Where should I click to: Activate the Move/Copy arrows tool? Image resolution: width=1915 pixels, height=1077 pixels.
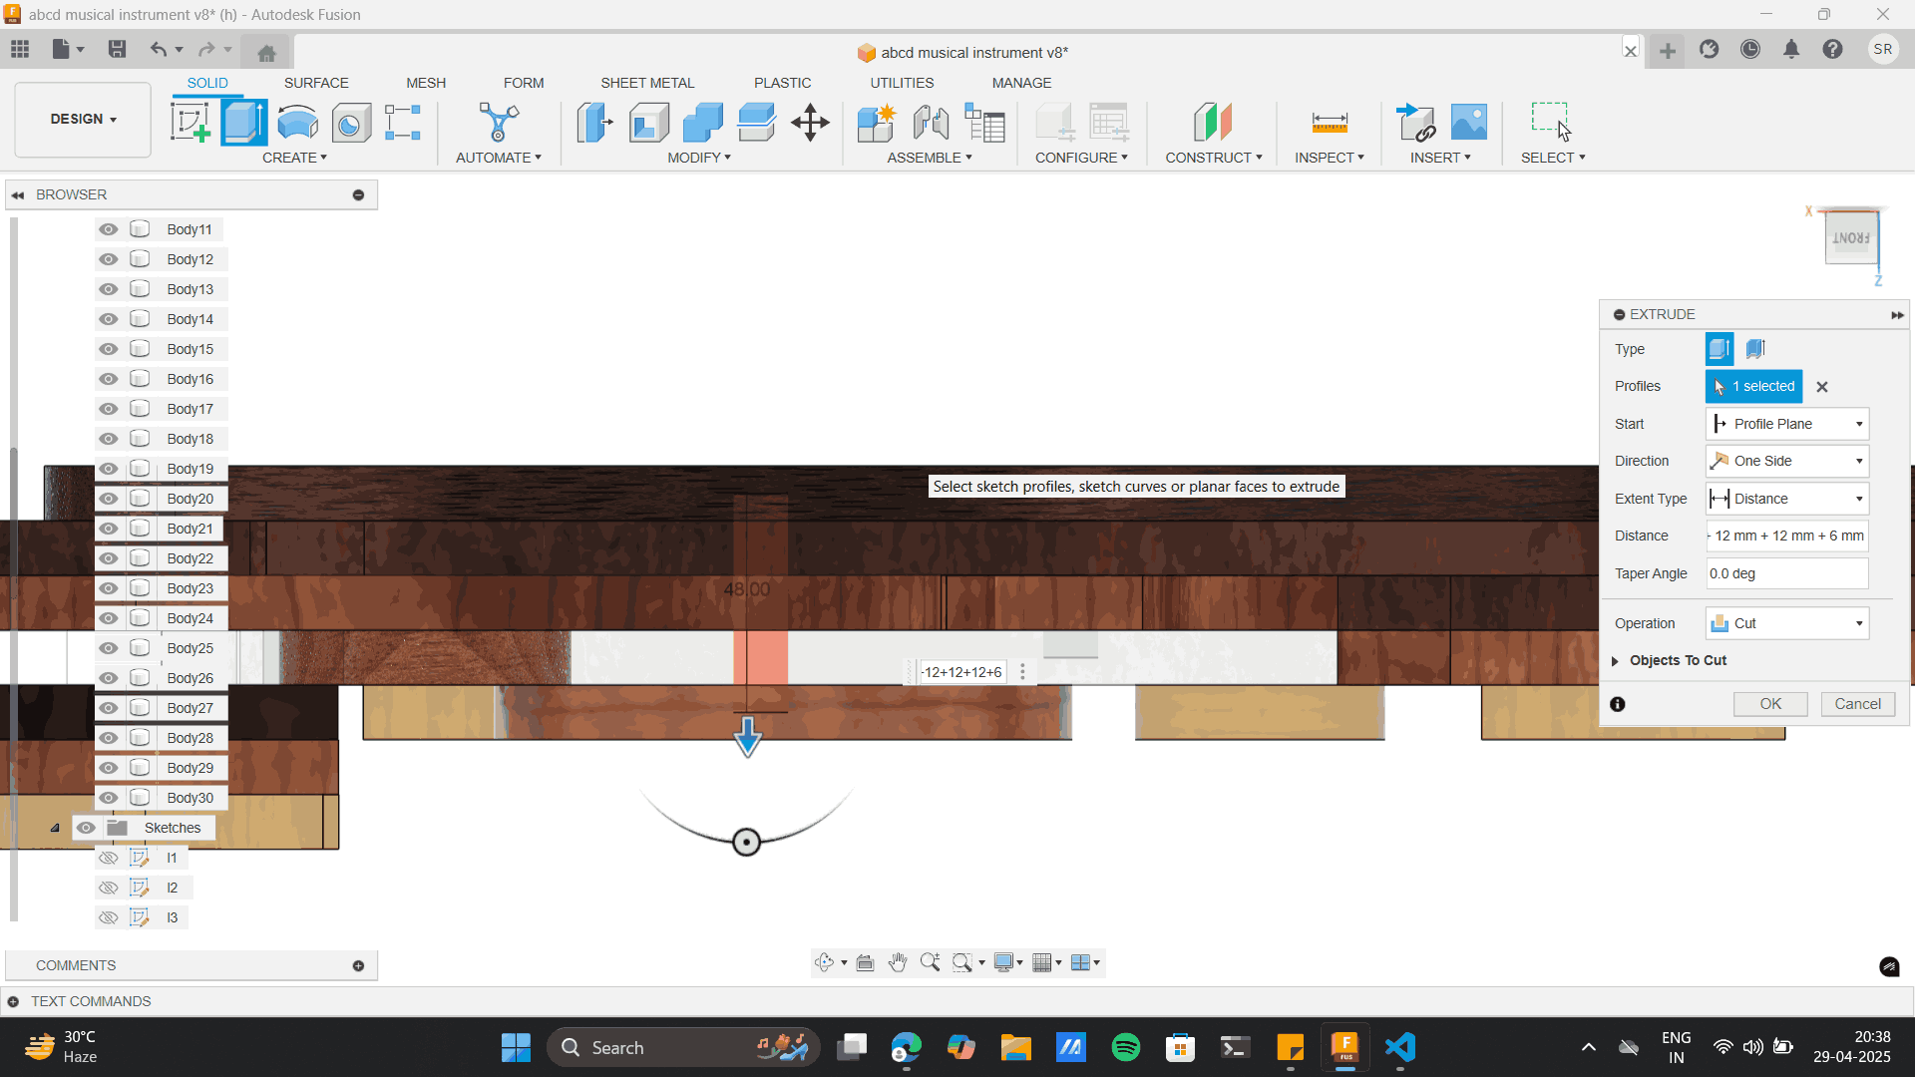pos(810,123)
